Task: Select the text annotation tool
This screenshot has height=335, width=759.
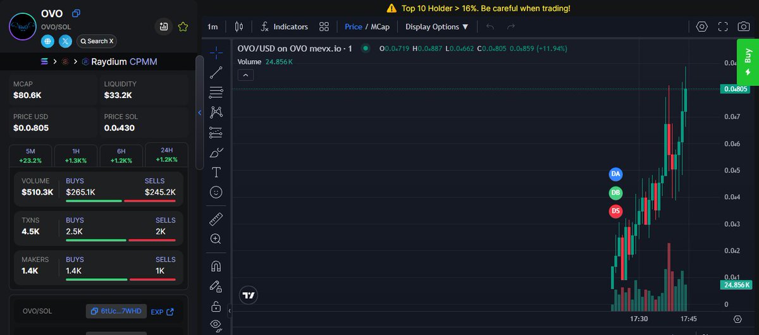Action: click(x=216, y=172)
